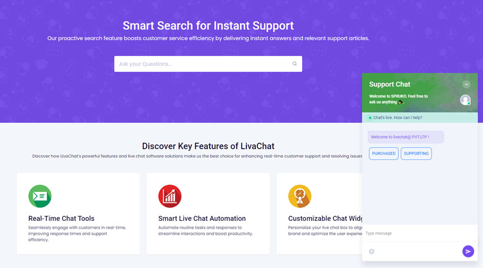Send the chat message with the arrow button

468,251
